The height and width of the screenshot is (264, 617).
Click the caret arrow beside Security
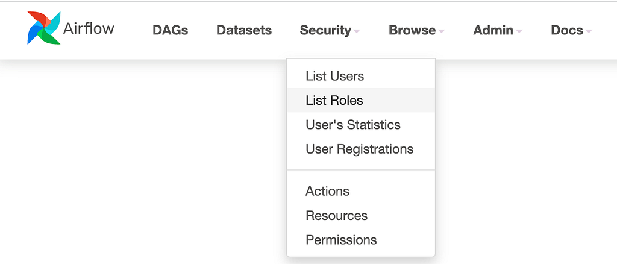point(357,31)
